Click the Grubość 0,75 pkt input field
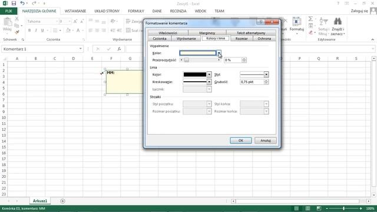Viewport: 377px width, 212px height. tap(252, 82)
